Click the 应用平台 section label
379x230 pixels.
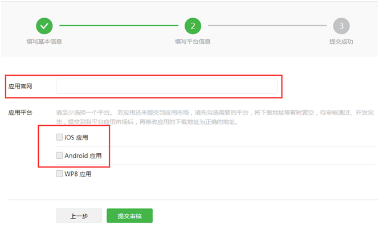click(19, 113)
